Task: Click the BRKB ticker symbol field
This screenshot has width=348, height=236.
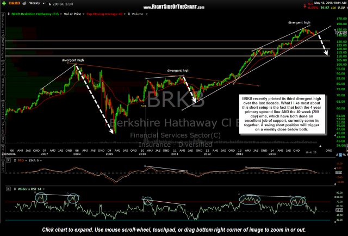Action: pos(15,3)
